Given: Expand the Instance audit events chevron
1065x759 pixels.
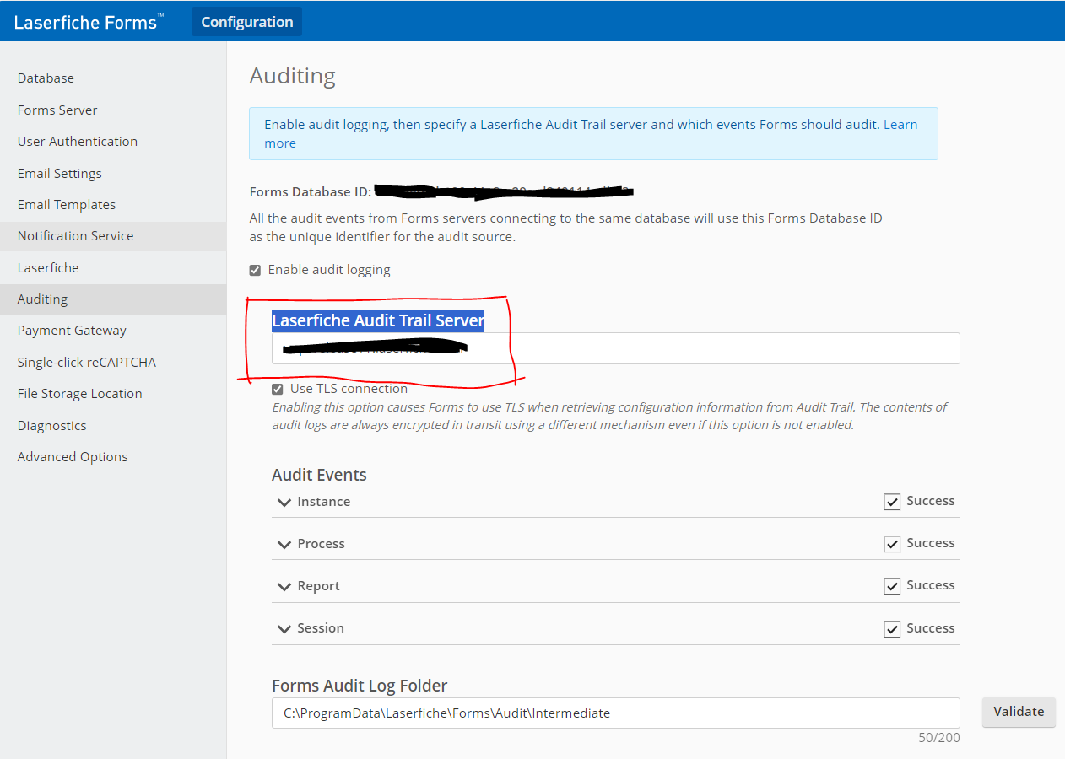Looking at the screenshot, I should tap(284, 503).
